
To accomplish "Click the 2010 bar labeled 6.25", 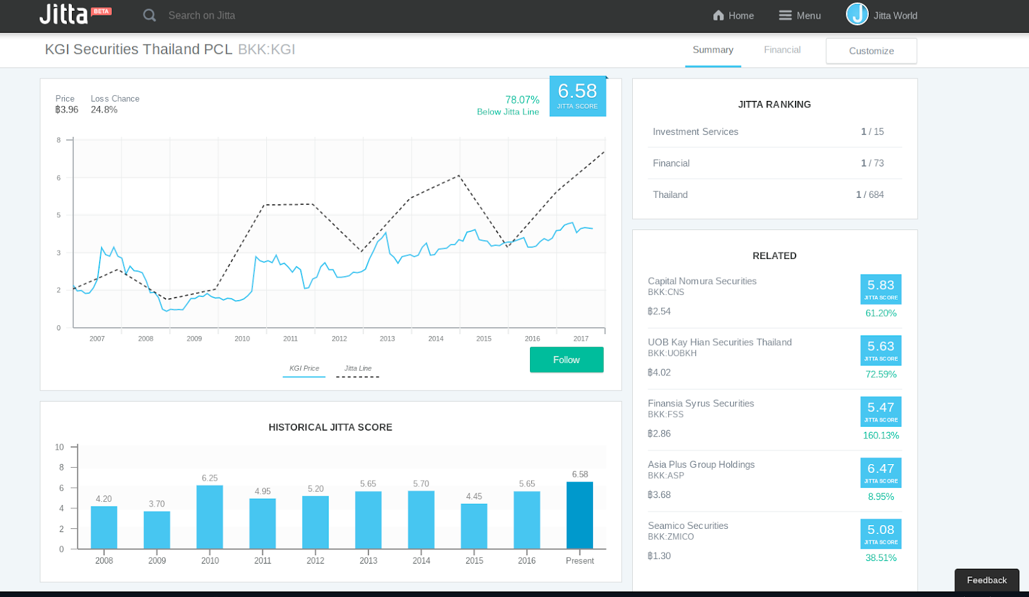I will tap(210, 517).
